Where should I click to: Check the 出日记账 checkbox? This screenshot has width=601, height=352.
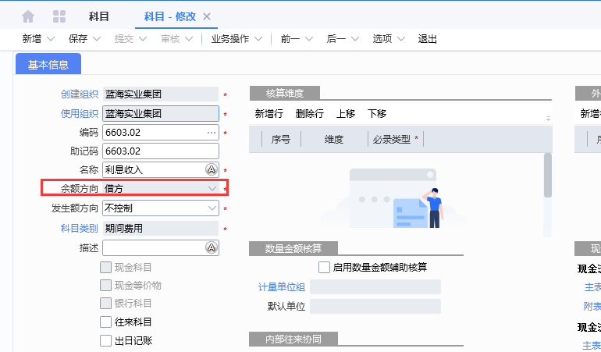point(106,340)
